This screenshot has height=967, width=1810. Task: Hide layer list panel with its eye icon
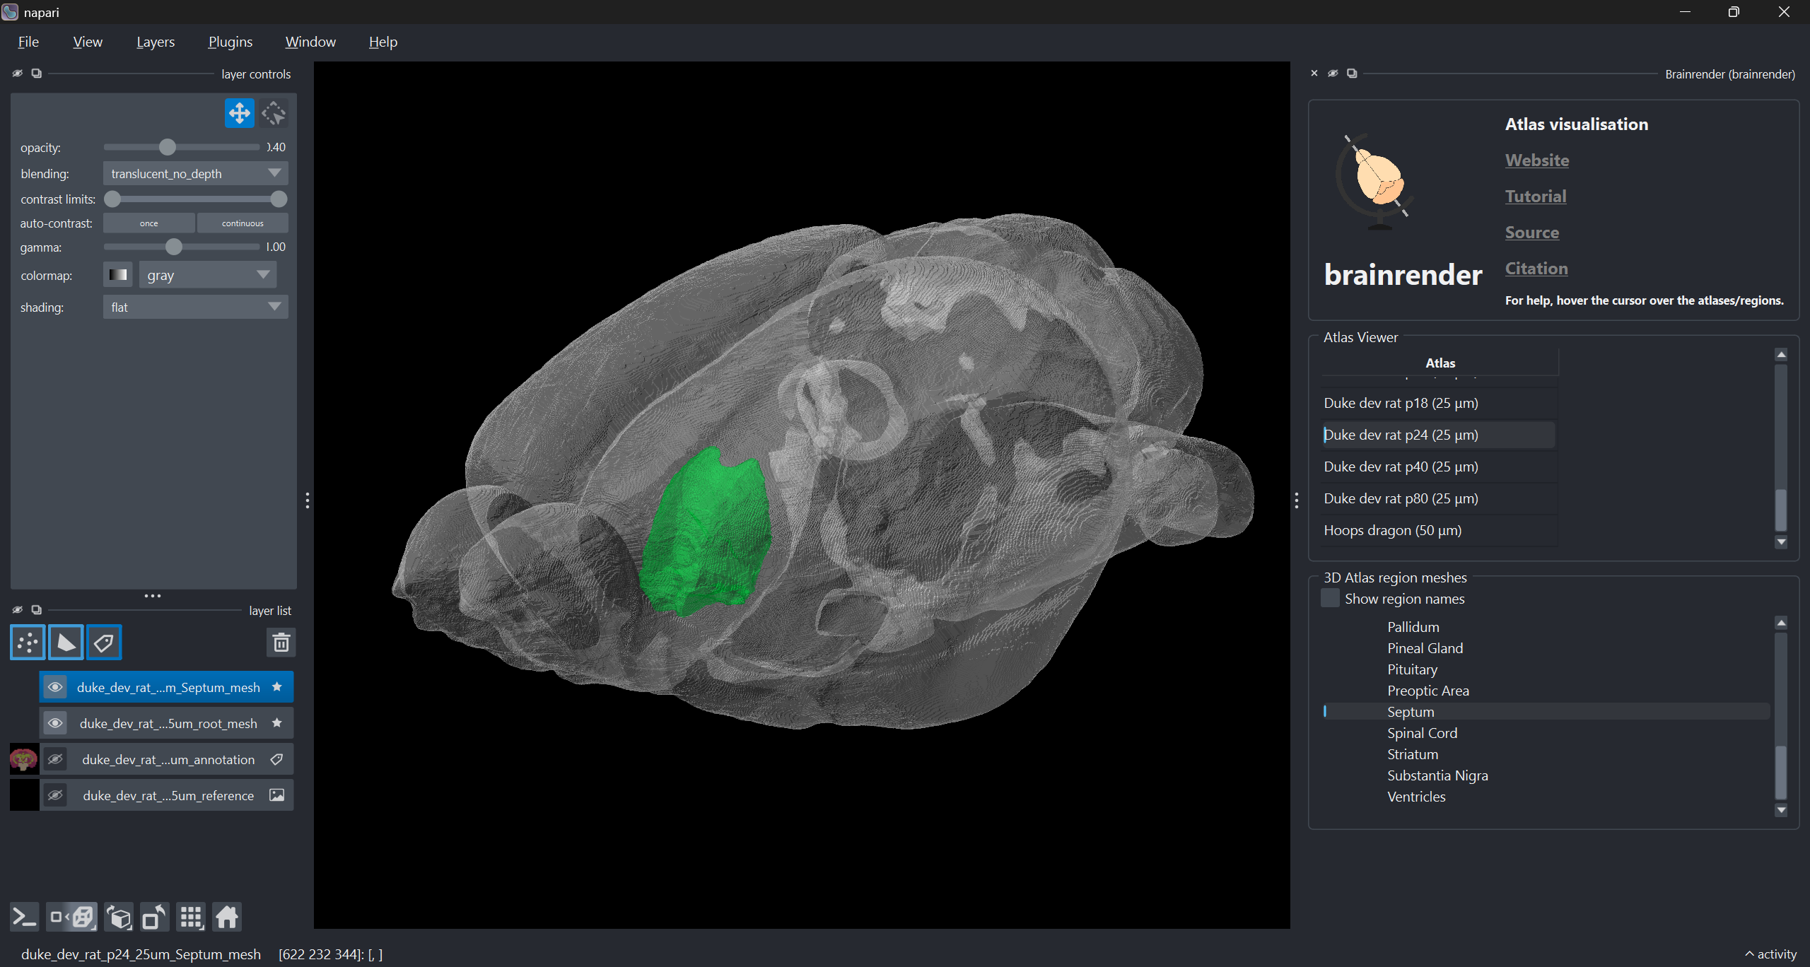coord(18,610)
